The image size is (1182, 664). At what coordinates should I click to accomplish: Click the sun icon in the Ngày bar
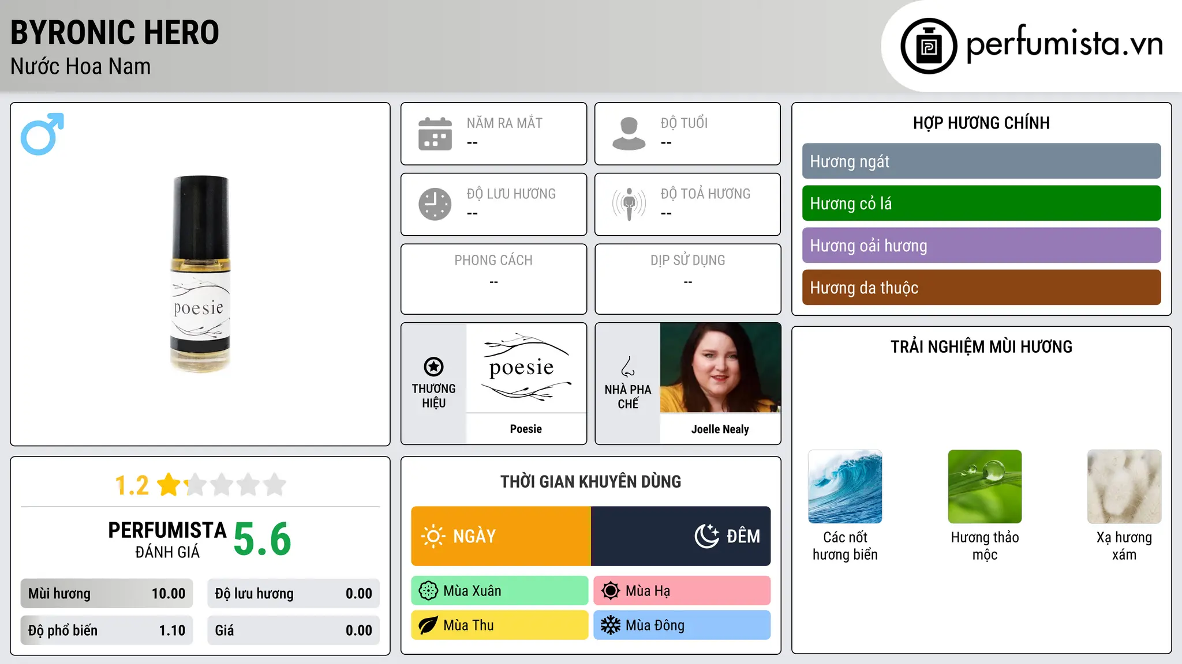pyautogui.click(x=433, y=536)
